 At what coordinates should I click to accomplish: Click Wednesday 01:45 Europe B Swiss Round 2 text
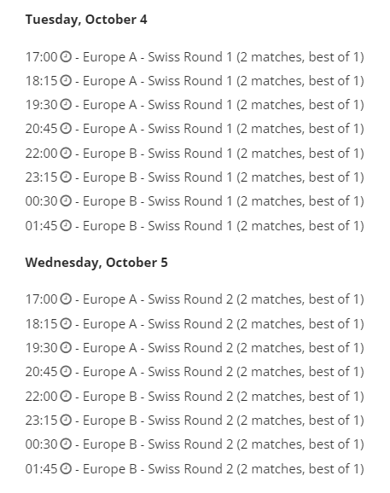(x=224, y=469)
